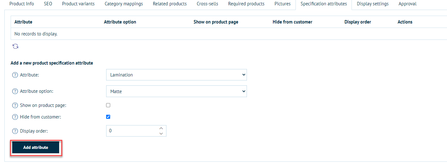Switch to the Product Info tab
447x163 pixels.
click(x=22, y=4)
